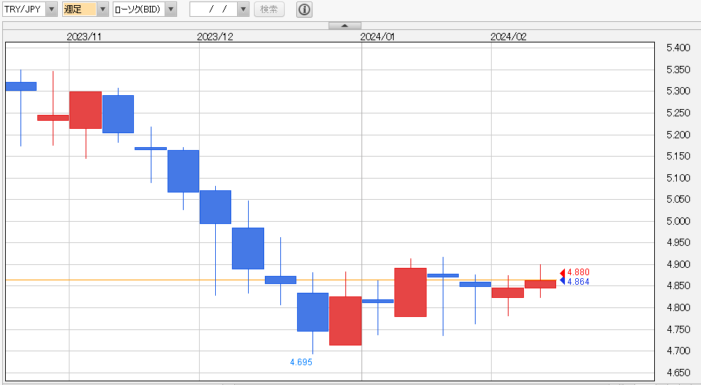Click the 4.695 low price label
This screenshot has width=701, height=385.
pos(301,362)
